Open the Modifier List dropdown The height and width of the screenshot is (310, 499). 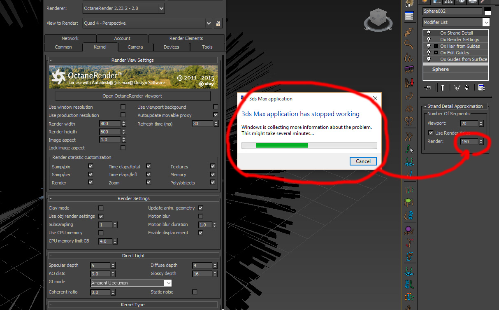[486, 22]
